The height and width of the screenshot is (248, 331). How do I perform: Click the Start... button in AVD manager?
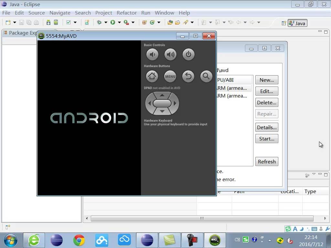267,139
